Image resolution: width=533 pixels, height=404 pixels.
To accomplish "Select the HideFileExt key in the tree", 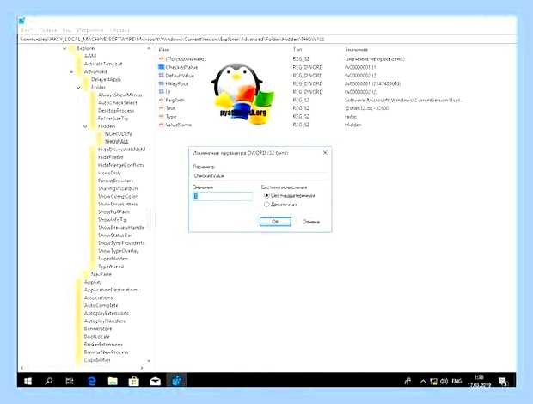I will [x=111, y=157].
